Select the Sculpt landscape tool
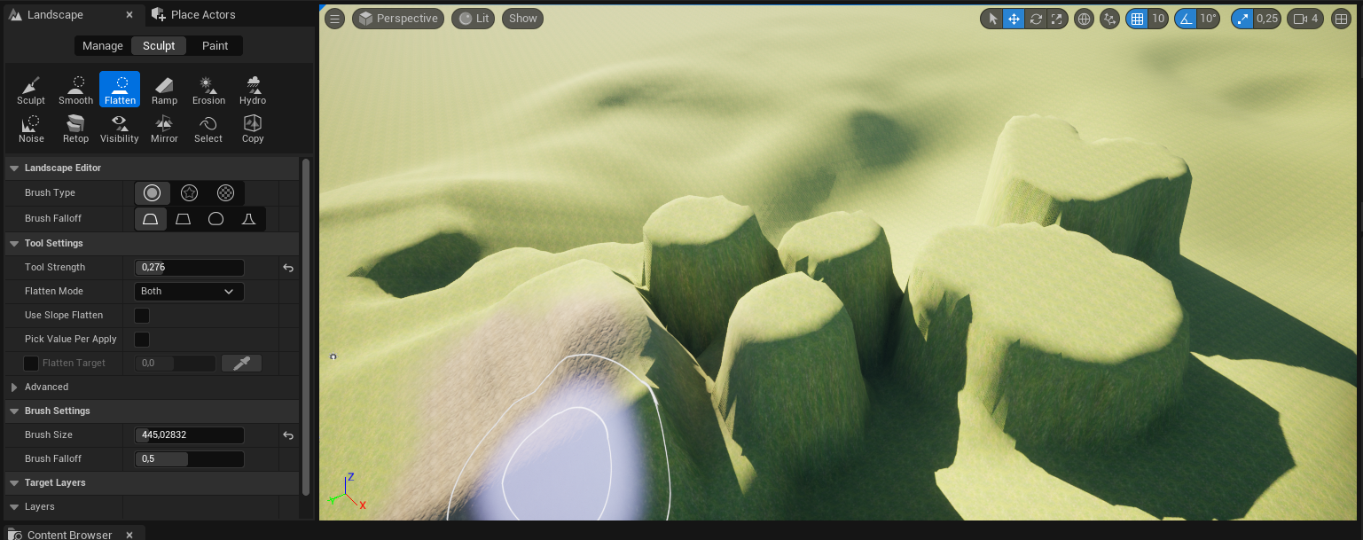 click(x=31, y=90)
